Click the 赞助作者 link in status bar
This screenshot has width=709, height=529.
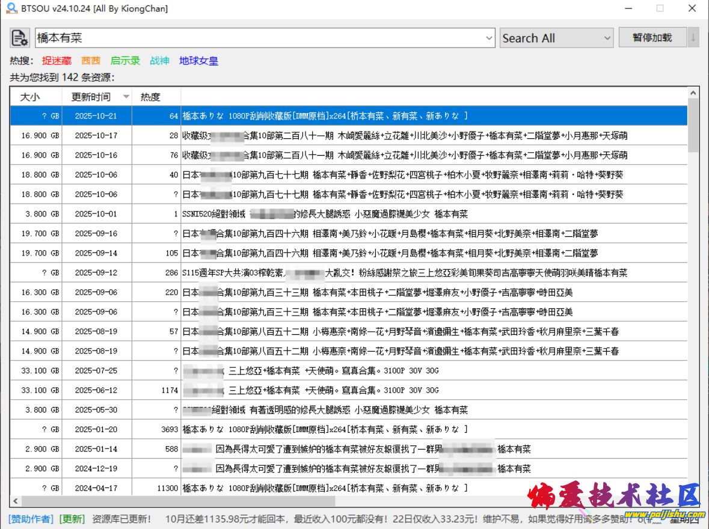point(31,518)
